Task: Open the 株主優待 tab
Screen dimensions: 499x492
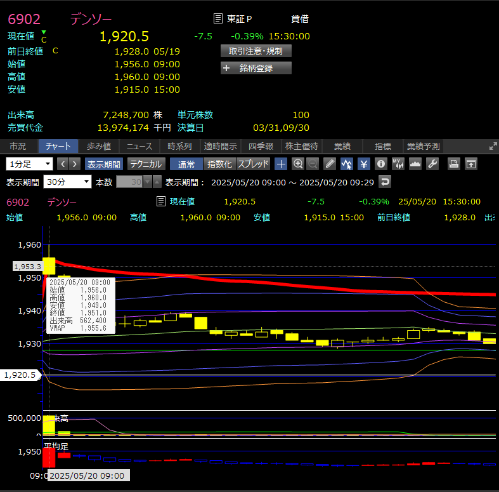Action: 302,146
